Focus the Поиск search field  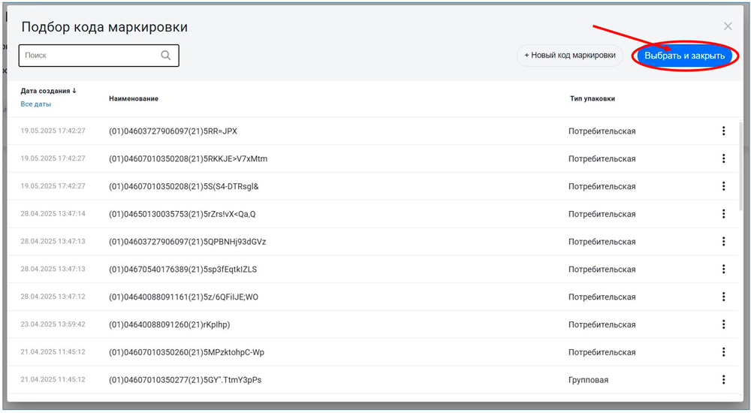coord(90,56)
